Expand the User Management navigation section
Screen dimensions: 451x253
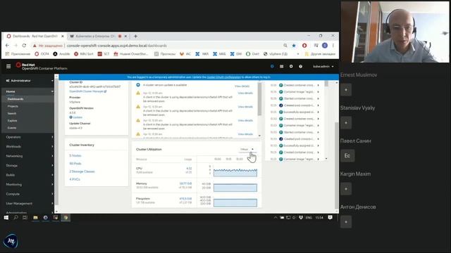coord(29,203)
